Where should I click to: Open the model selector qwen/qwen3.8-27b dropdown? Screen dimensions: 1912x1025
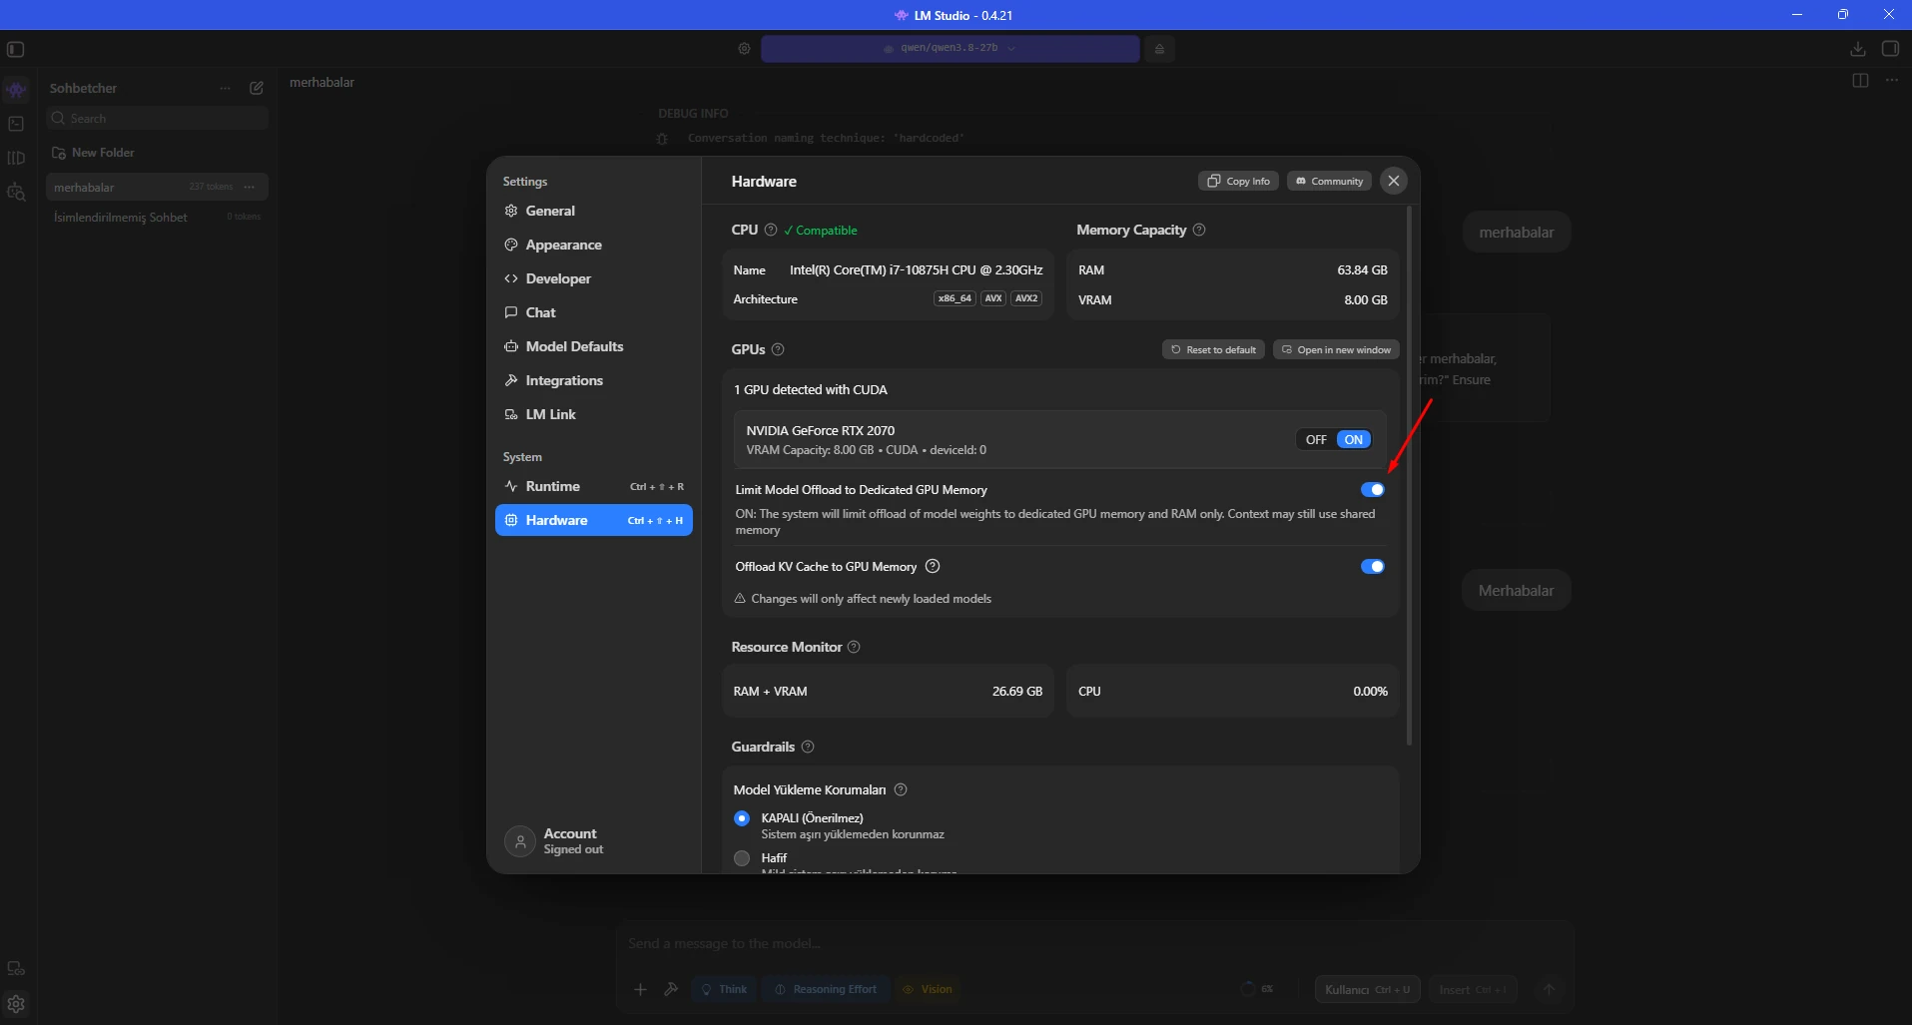tap(950, 48)
